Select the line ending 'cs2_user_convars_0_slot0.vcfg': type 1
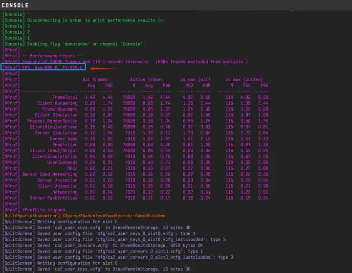Viewport: 352px width, 273px height. [103, 251]
